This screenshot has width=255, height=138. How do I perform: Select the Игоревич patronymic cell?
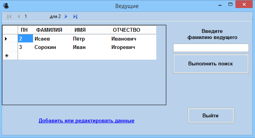coord(133,47)
